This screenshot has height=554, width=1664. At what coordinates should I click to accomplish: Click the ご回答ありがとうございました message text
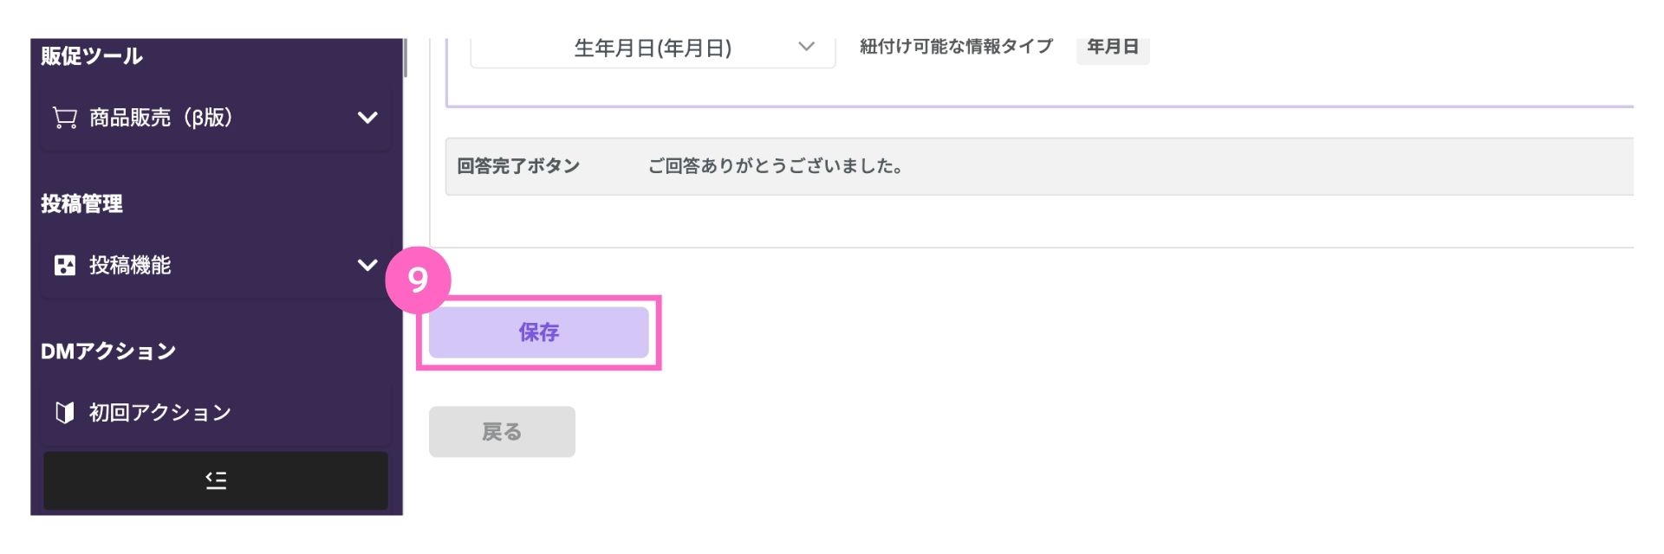(776, 166)
